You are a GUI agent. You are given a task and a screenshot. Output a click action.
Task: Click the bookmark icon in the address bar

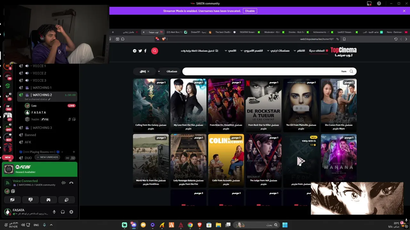344,39
